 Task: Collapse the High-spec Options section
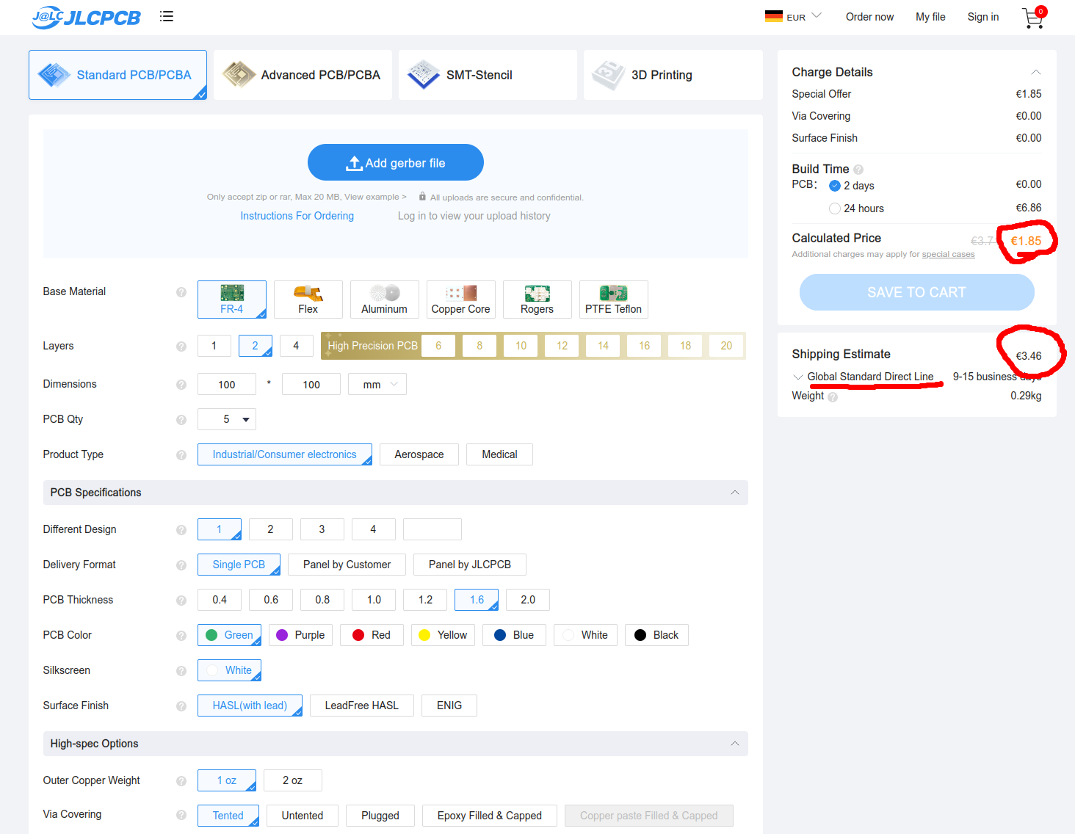pos(735,744)
